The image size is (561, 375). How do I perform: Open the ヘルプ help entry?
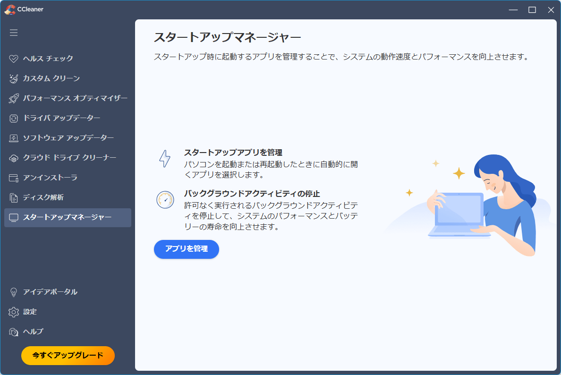pyautogui.click(x=33, y=332)
